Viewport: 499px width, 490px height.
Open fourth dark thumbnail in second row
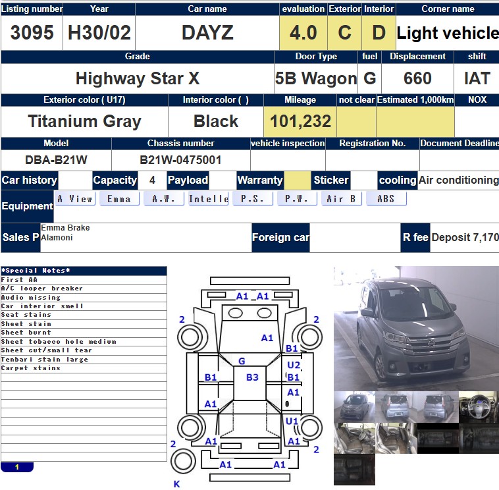(x=479, y=438)
